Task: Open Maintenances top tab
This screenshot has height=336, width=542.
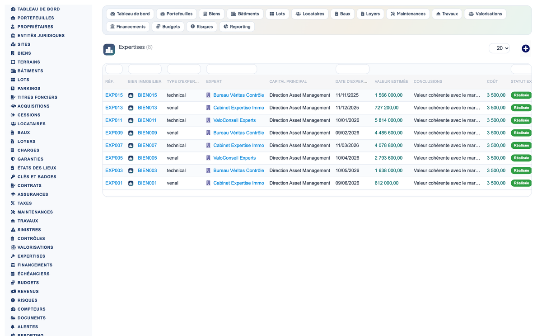Action: coord(408,14)
